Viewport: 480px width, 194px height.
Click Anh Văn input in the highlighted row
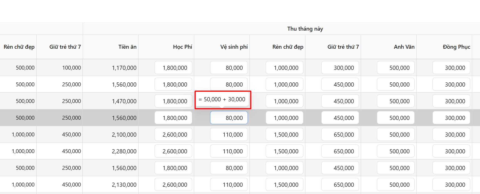(396, 118)
